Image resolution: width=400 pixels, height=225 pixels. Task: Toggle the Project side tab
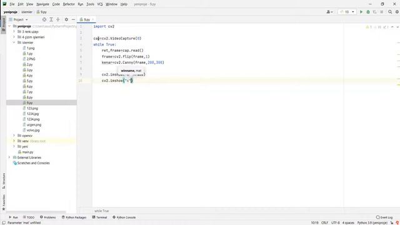click(4, 24)
